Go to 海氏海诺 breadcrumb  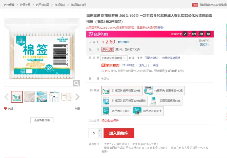point(60,5)
